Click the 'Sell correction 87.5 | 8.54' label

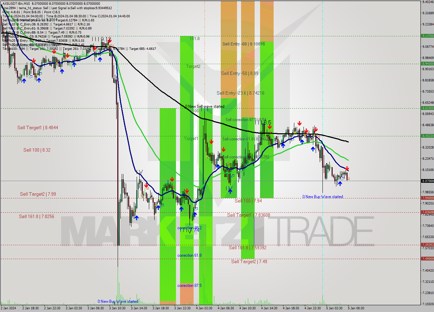[x=246, y=120]
